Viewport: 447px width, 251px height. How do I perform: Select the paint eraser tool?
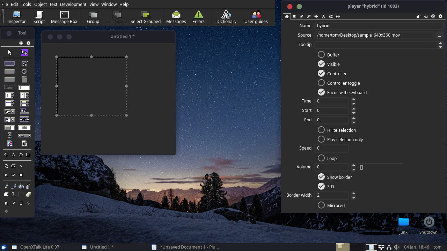click(29, 195)
